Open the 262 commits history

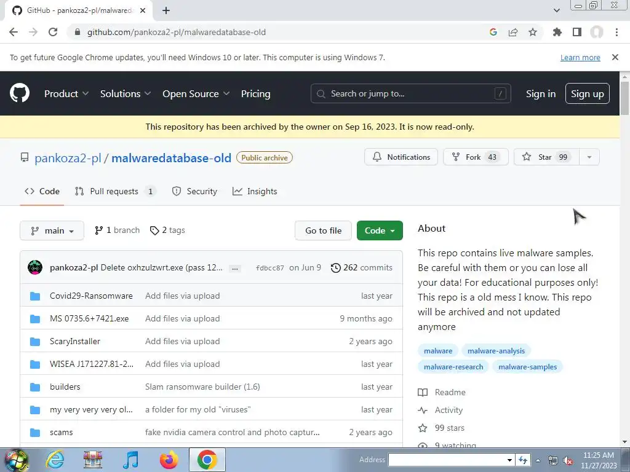click(362, 267)
